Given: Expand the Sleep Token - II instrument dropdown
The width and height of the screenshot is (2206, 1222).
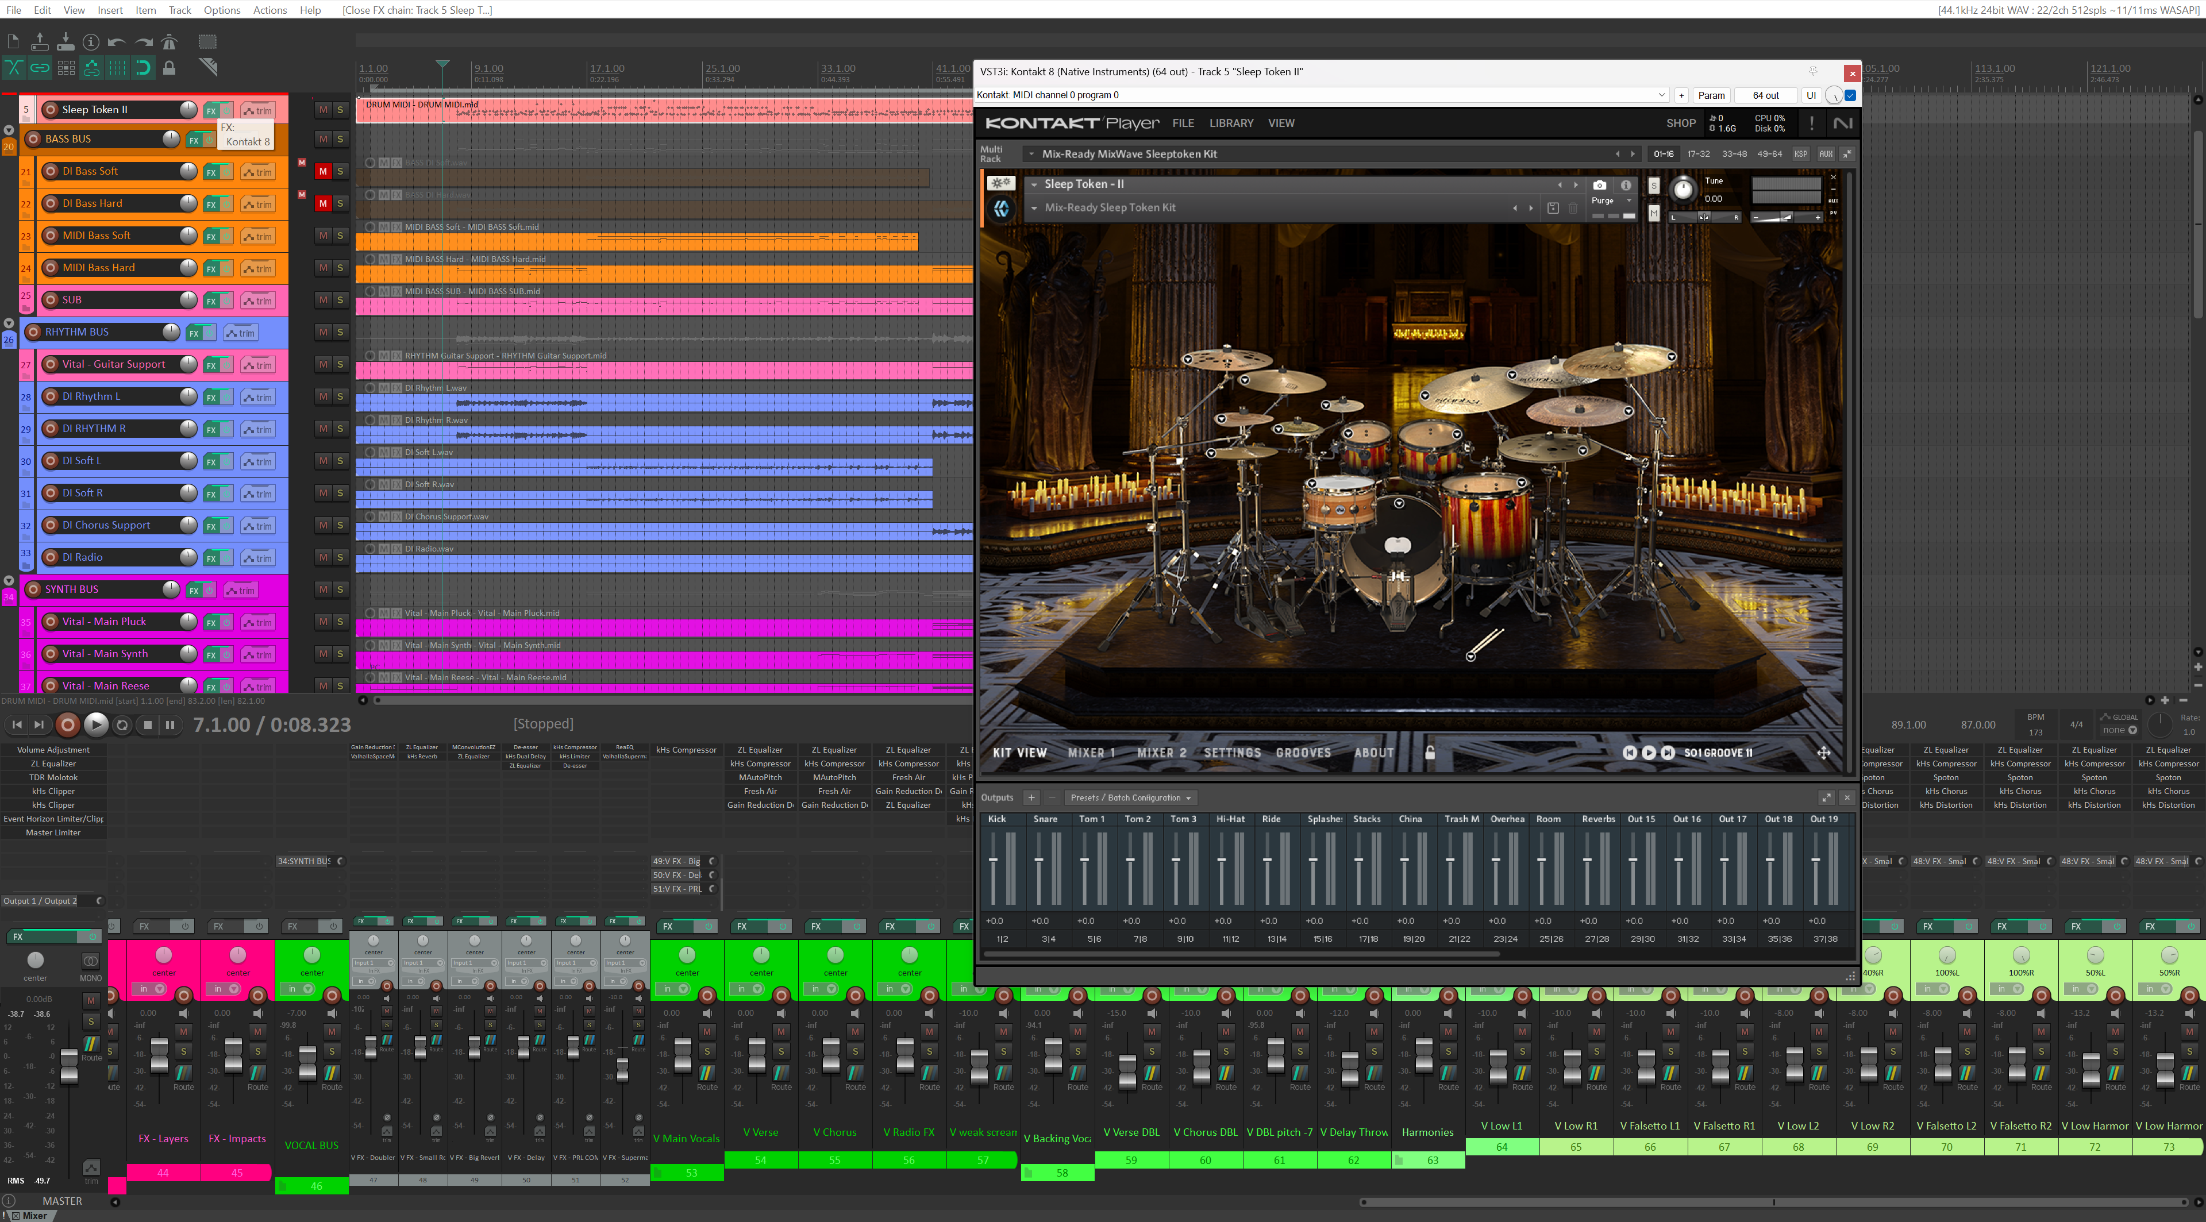Looking at the screenshot, I should 1034,184.
